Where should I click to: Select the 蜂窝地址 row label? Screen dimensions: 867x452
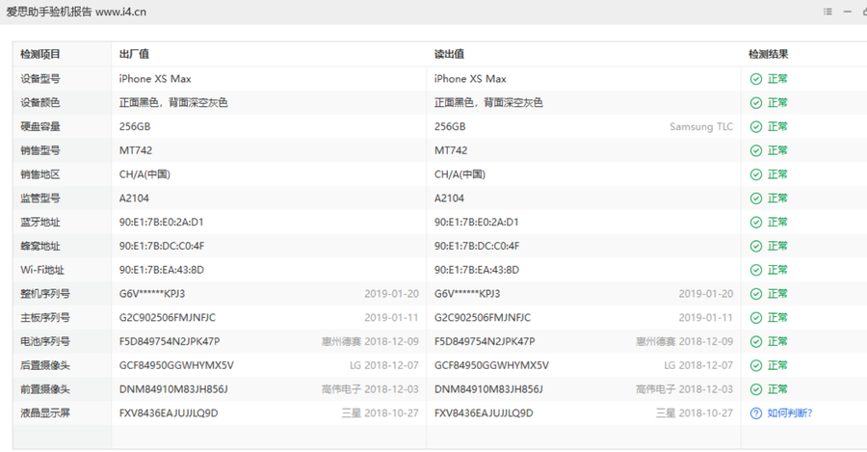click(40, 246)
